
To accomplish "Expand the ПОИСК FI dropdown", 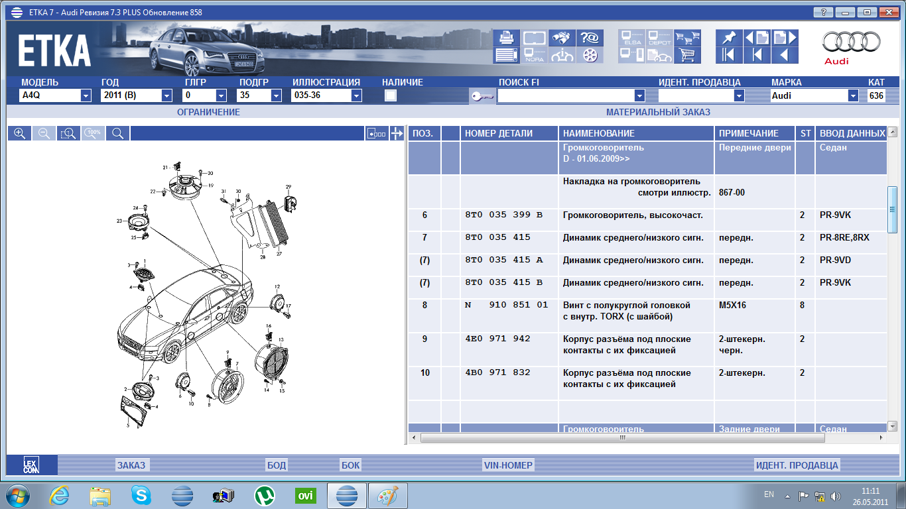I will click(x=639, y=95).
